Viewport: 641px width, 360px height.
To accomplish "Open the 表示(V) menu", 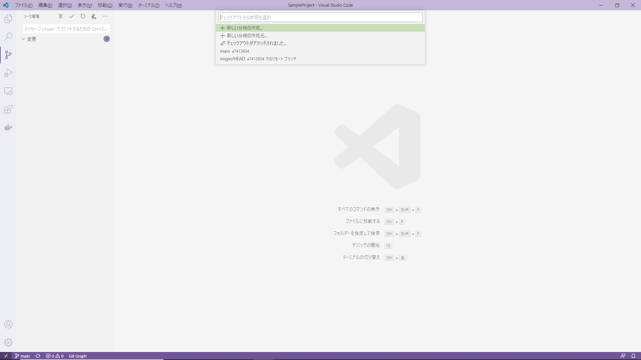I will tap(85, 5).
